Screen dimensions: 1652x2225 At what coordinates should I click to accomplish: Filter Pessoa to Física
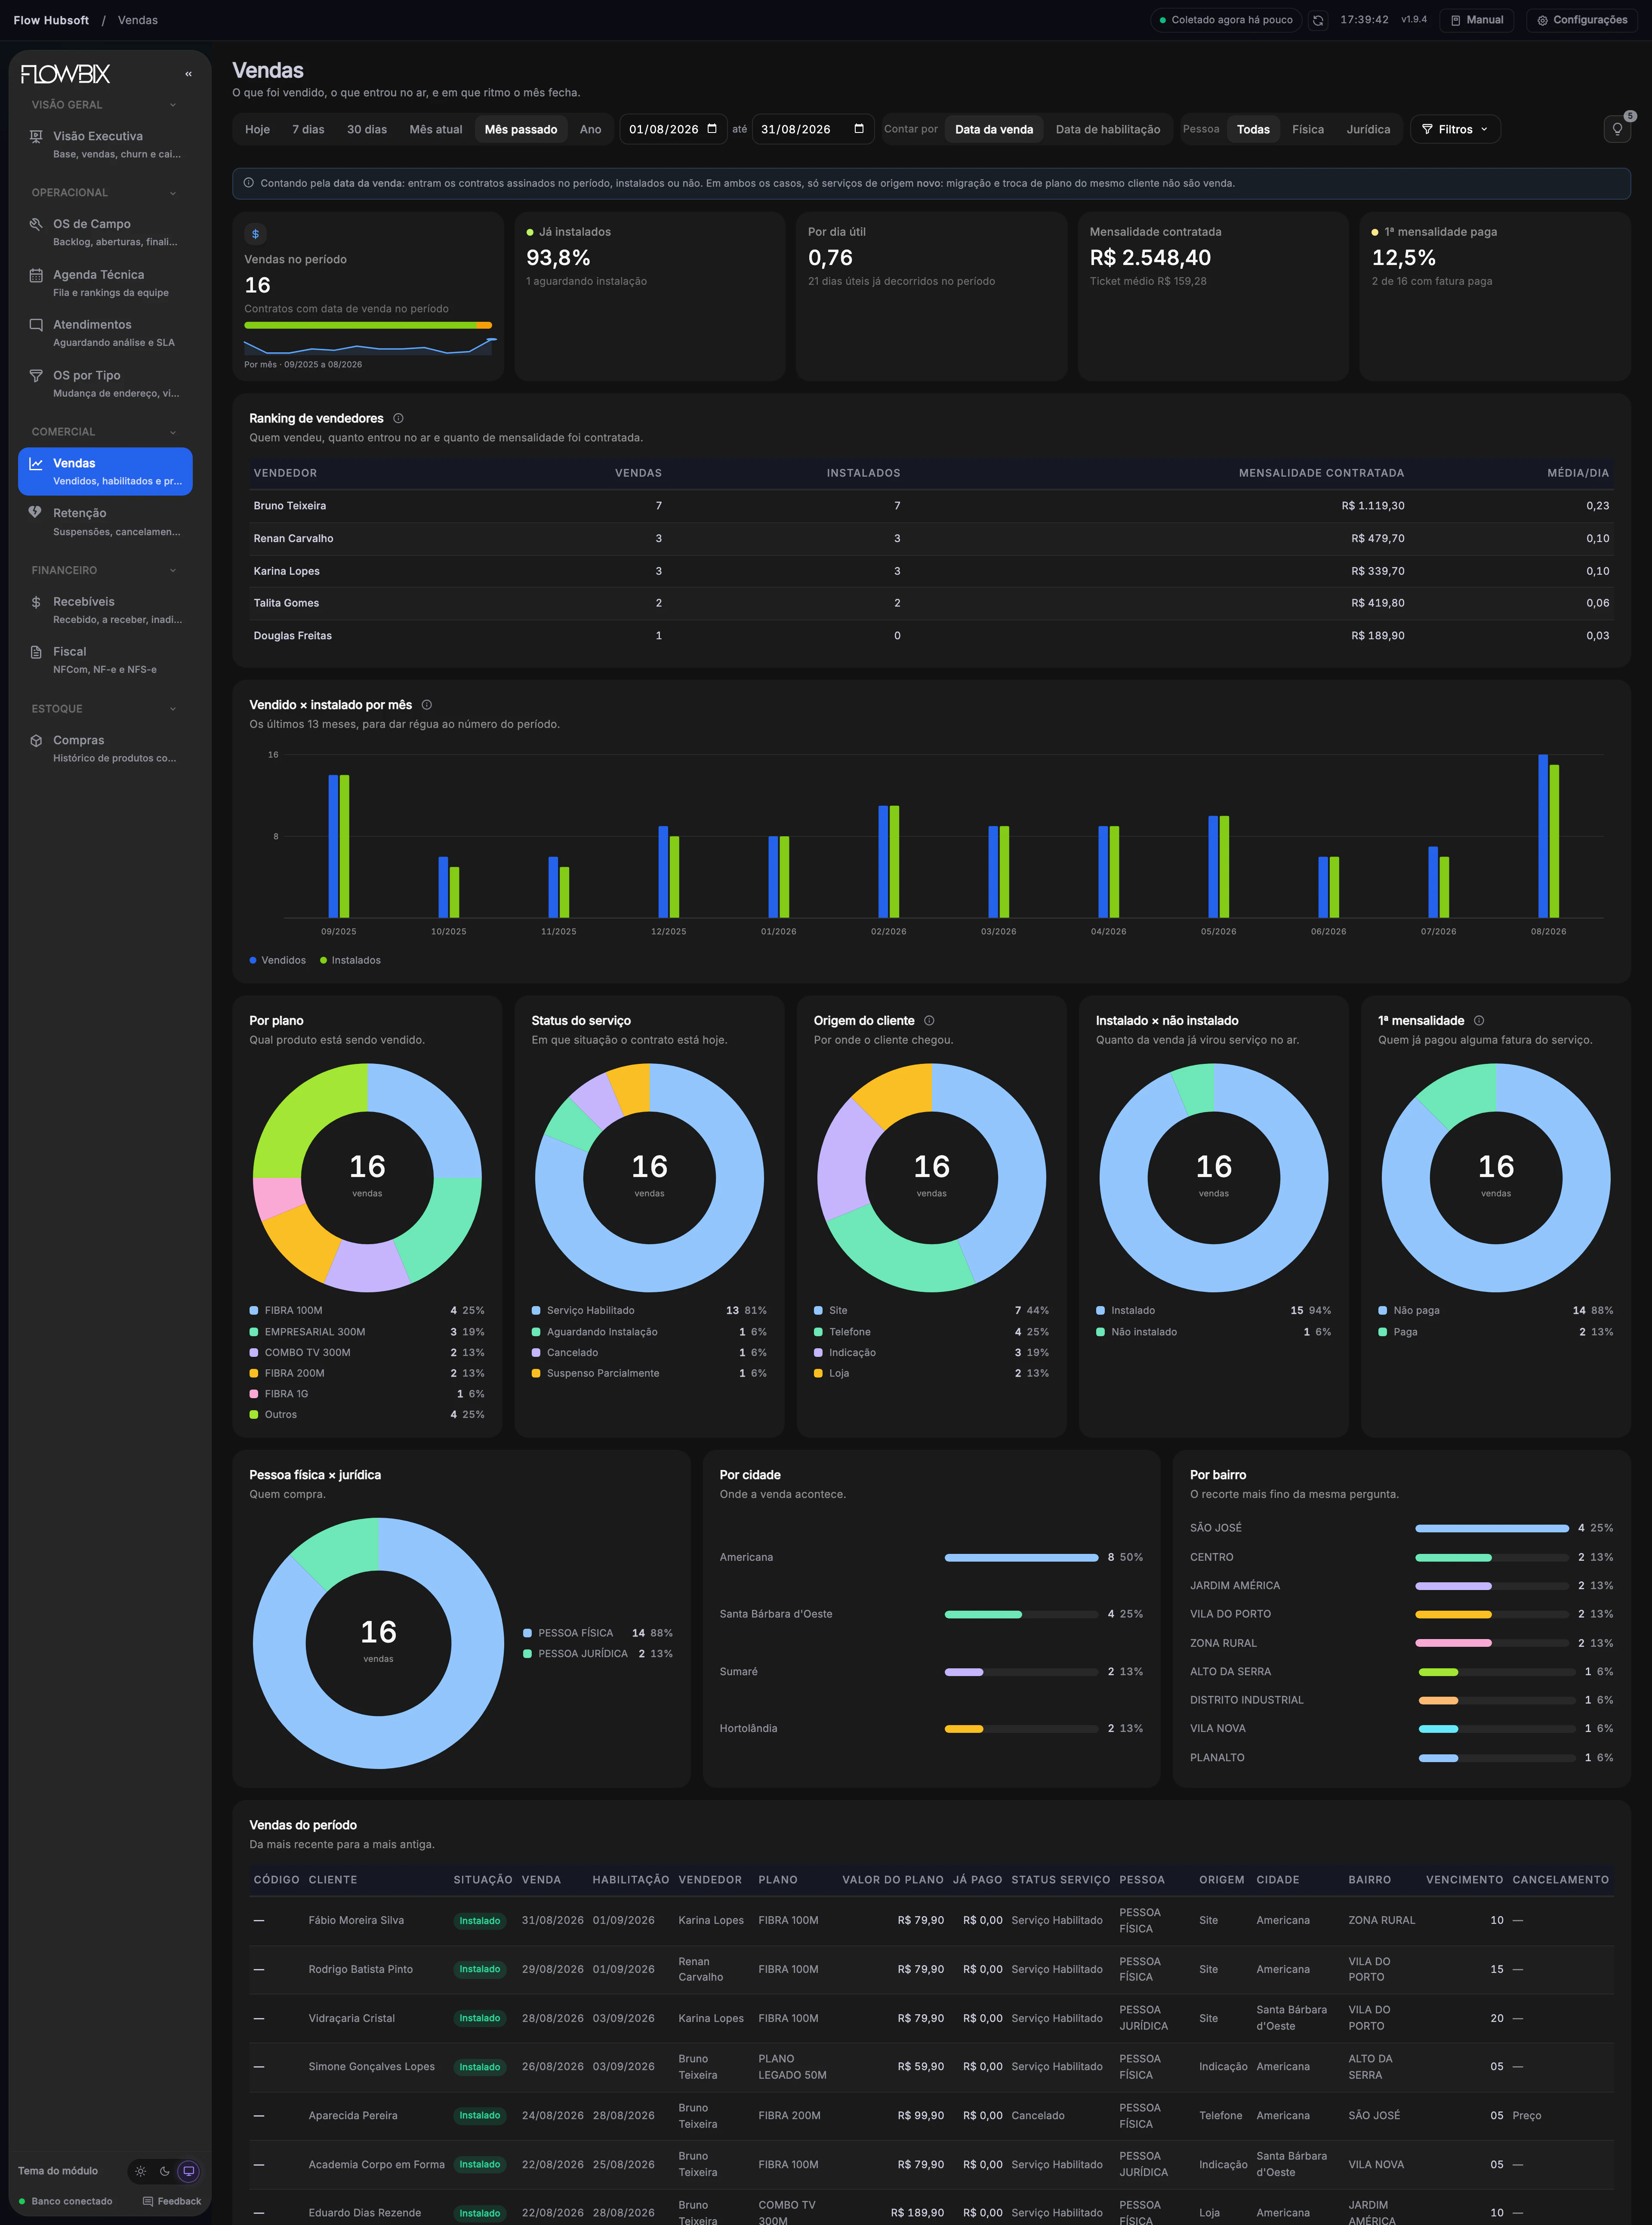click(x=1308, y=130)
